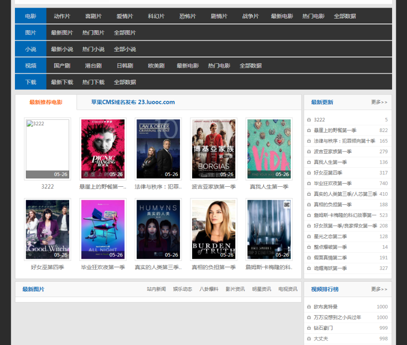
Task: Open 大丈夫 in the ranking
Action: 321,339
